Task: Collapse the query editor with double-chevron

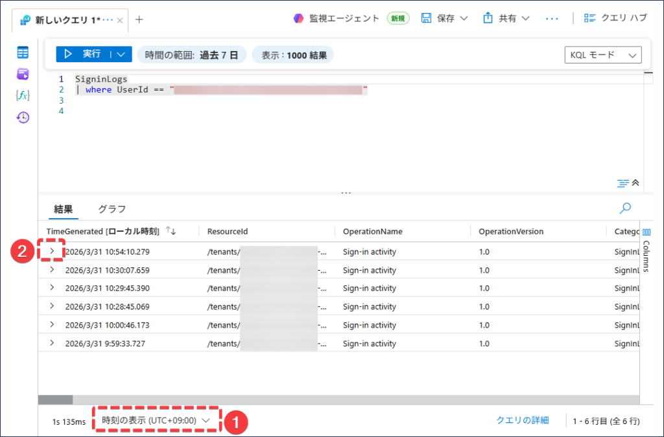Action: [x=635, y=183]
